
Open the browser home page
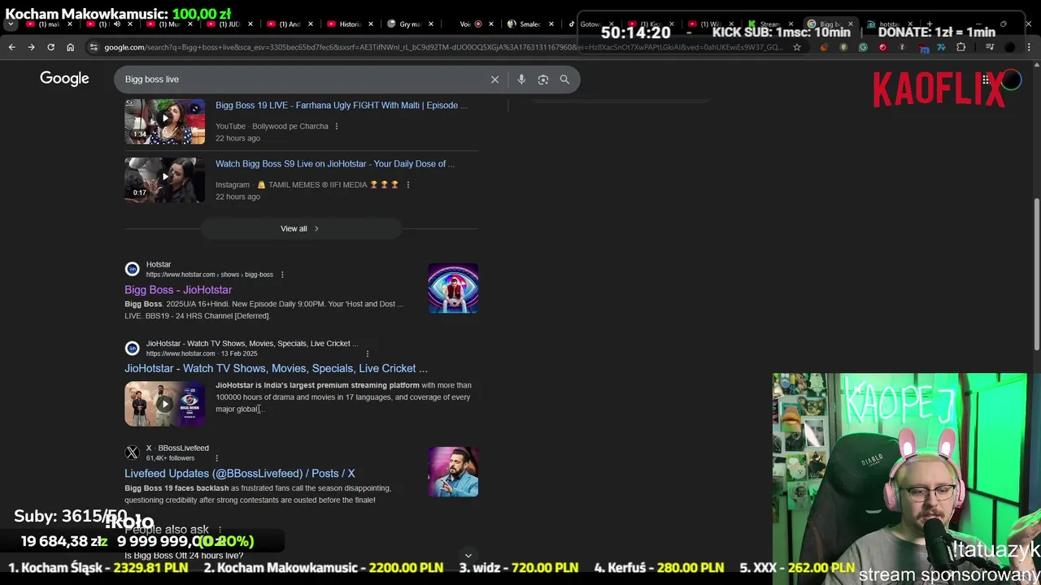[x=70, y=47]
